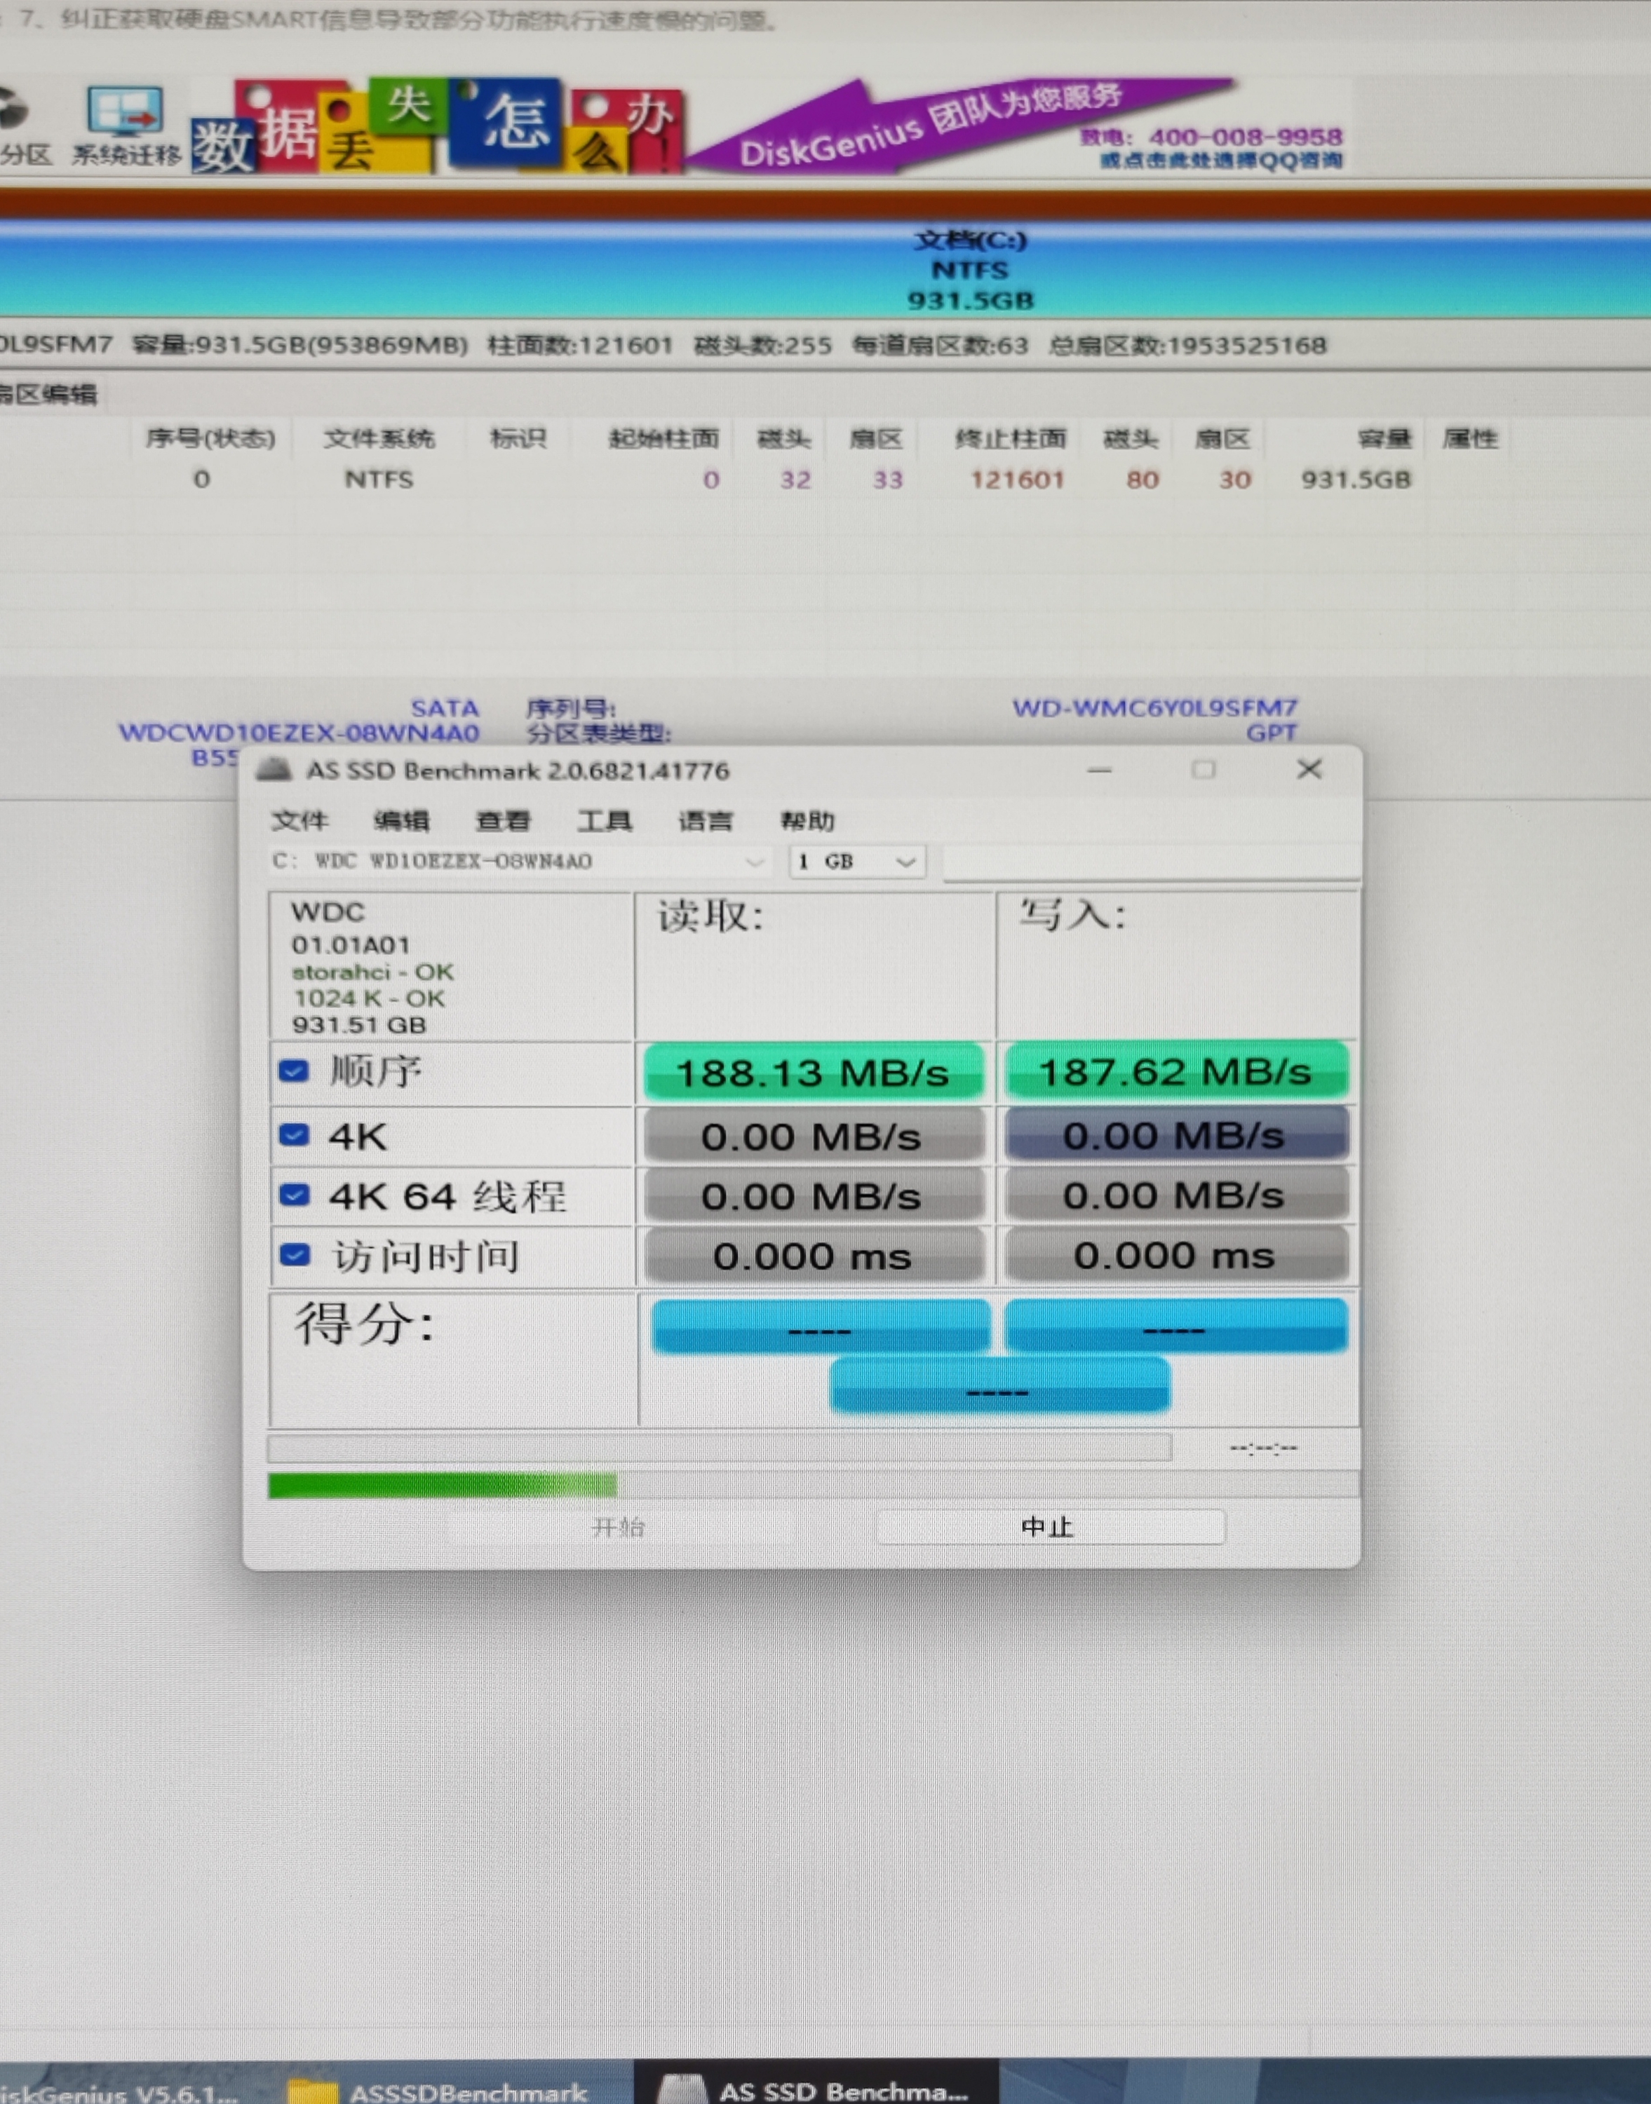Screen dimensions: 1651x2104
Task: Click the write score bar under 写入
Action: tap(1176, 1326)
